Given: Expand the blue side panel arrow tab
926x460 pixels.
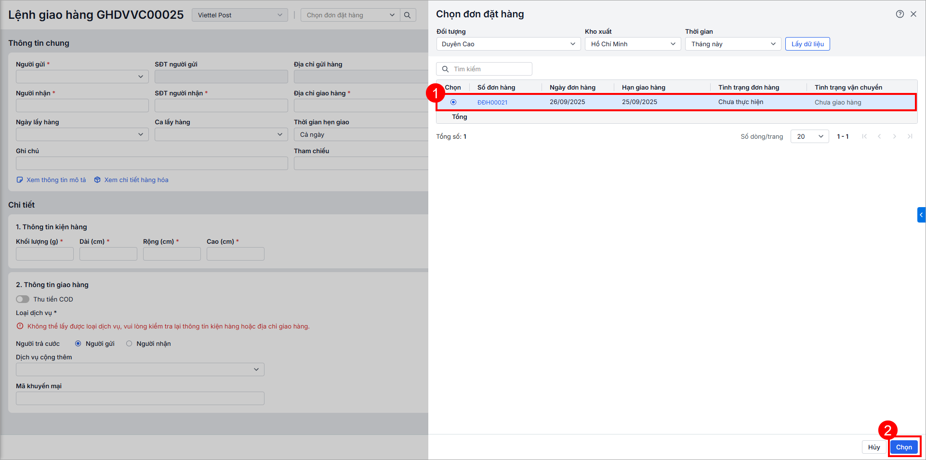Looking at the screenshot, I should 921,215.
